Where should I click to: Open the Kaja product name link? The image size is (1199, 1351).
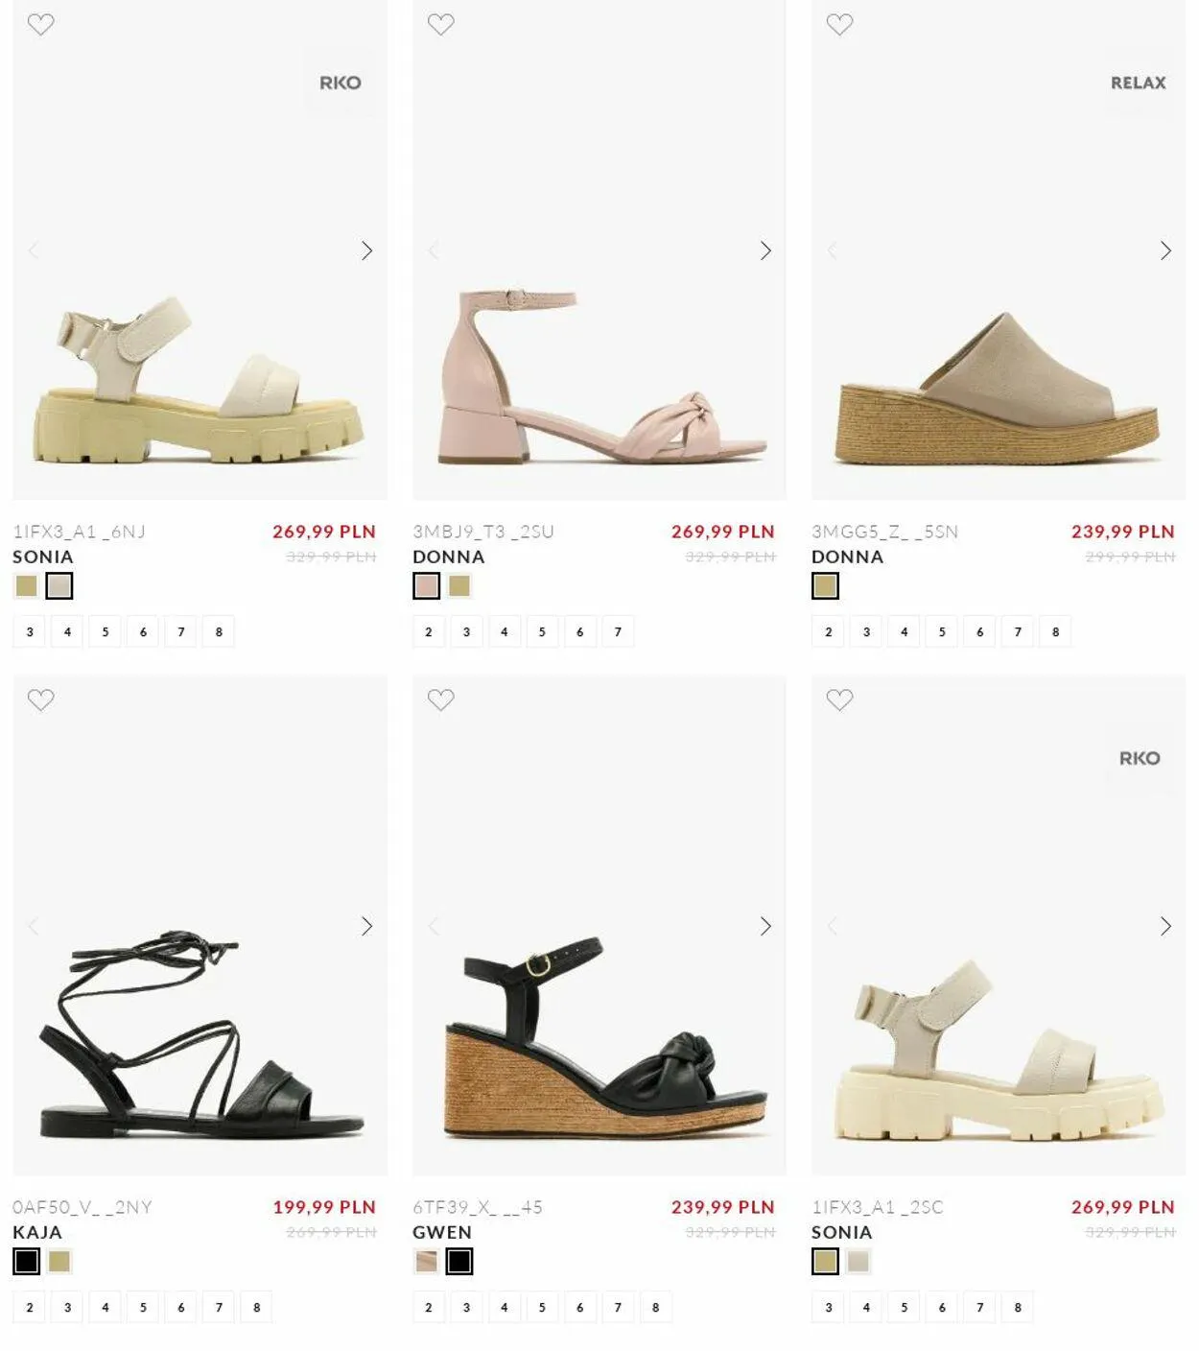coord(37,1232)
